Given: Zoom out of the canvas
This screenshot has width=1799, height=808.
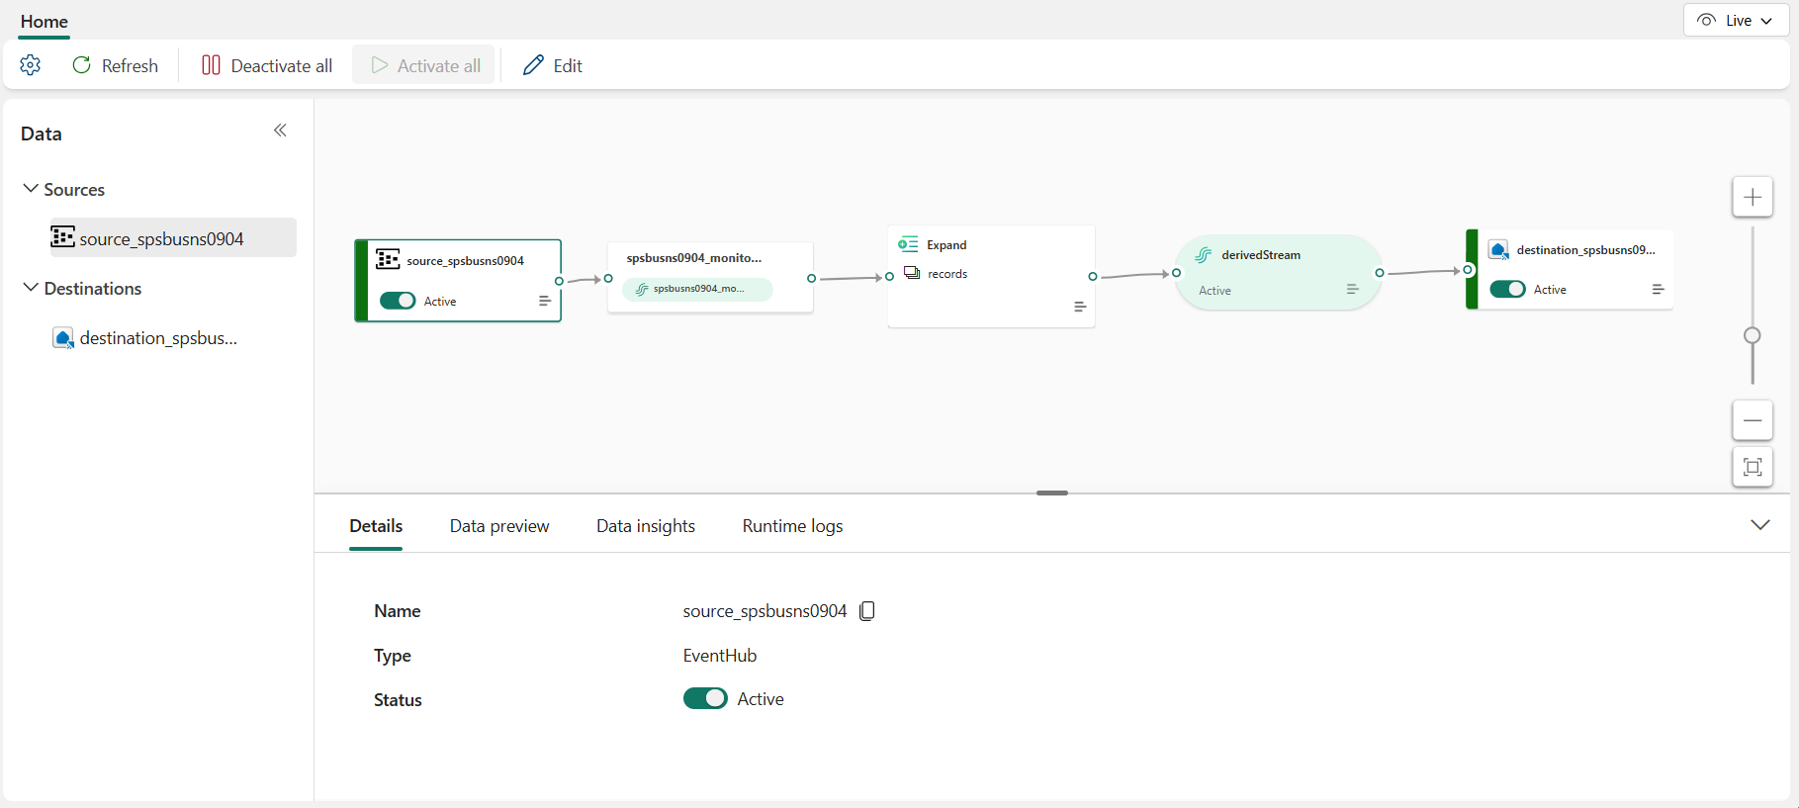Looking at the screenshot, I should pos(1752,420).
